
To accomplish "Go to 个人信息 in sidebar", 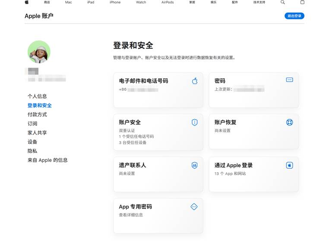I will pos(37,96).
